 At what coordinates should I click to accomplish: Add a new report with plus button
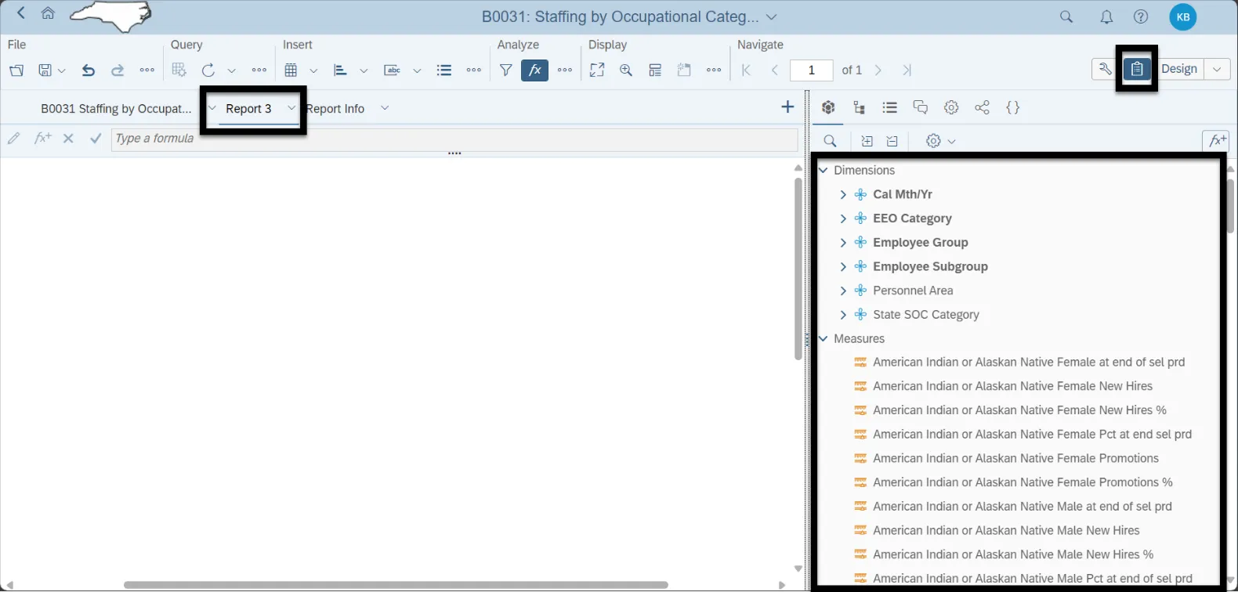click(788, 107)
